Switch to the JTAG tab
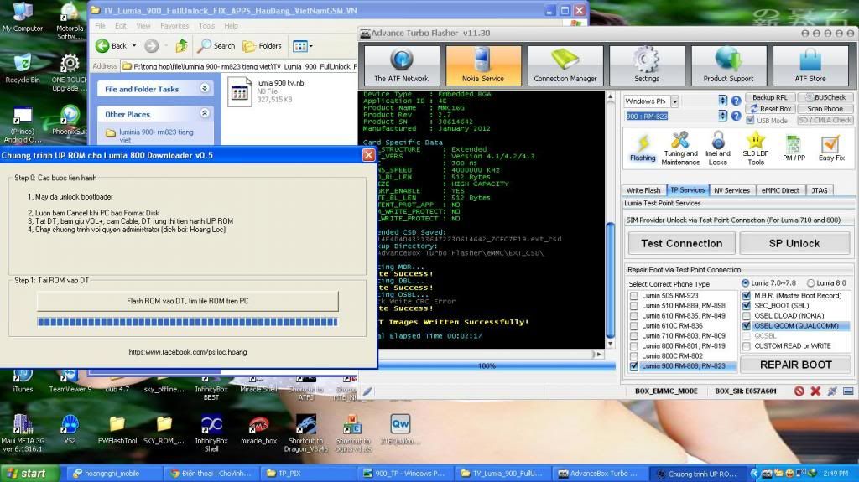The image size is (859, 482). coord(820,190)
